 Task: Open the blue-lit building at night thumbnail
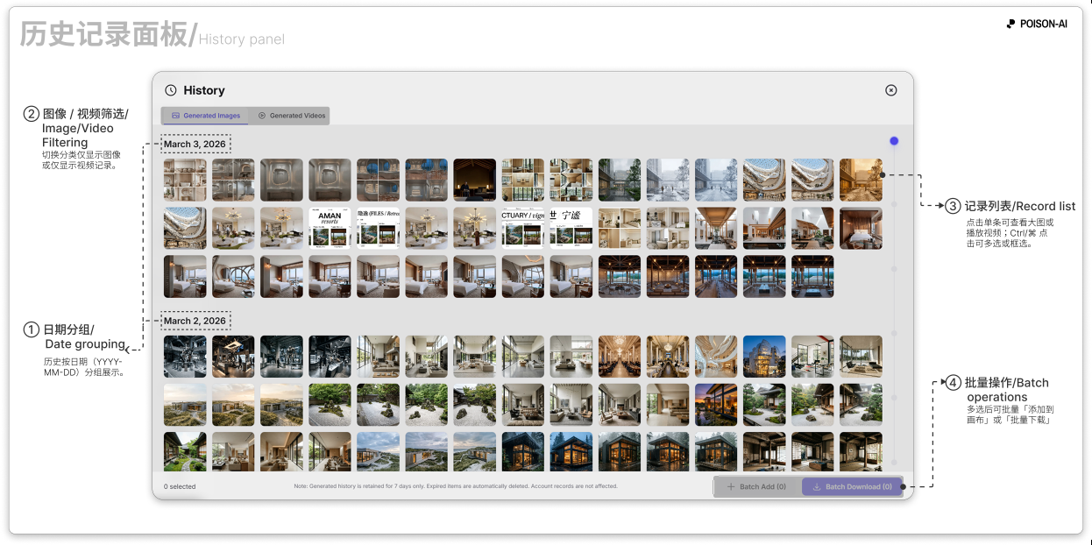point(764,357)
